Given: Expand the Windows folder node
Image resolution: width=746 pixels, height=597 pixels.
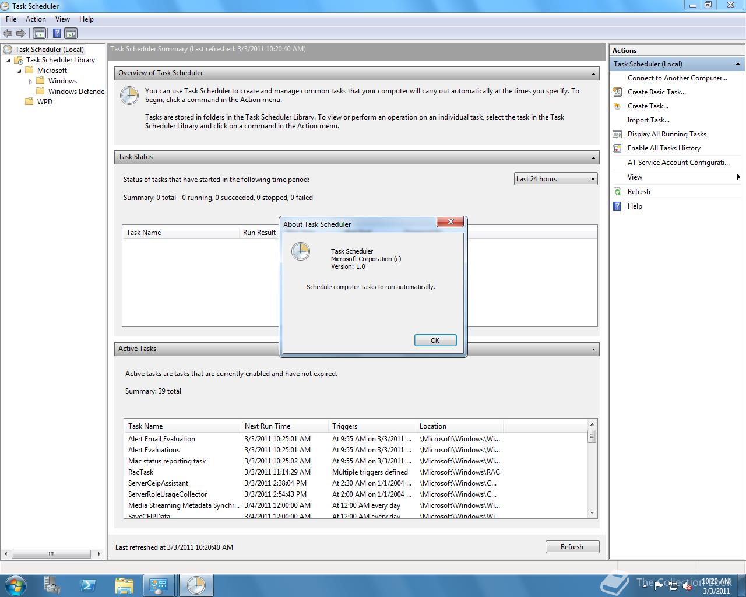Looking at the screenshot, I should coord(30,82).
